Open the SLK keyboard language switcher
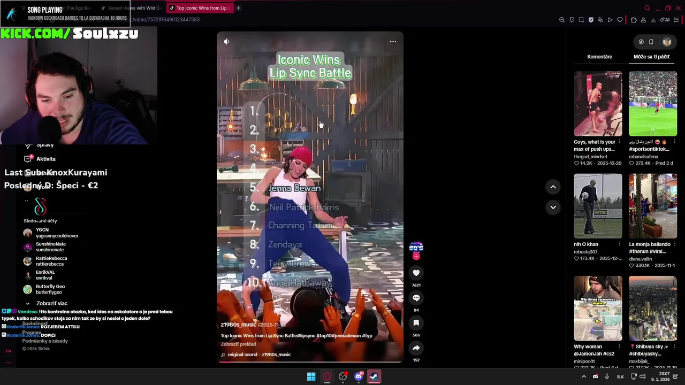The image size is (685, 385). 620,376
